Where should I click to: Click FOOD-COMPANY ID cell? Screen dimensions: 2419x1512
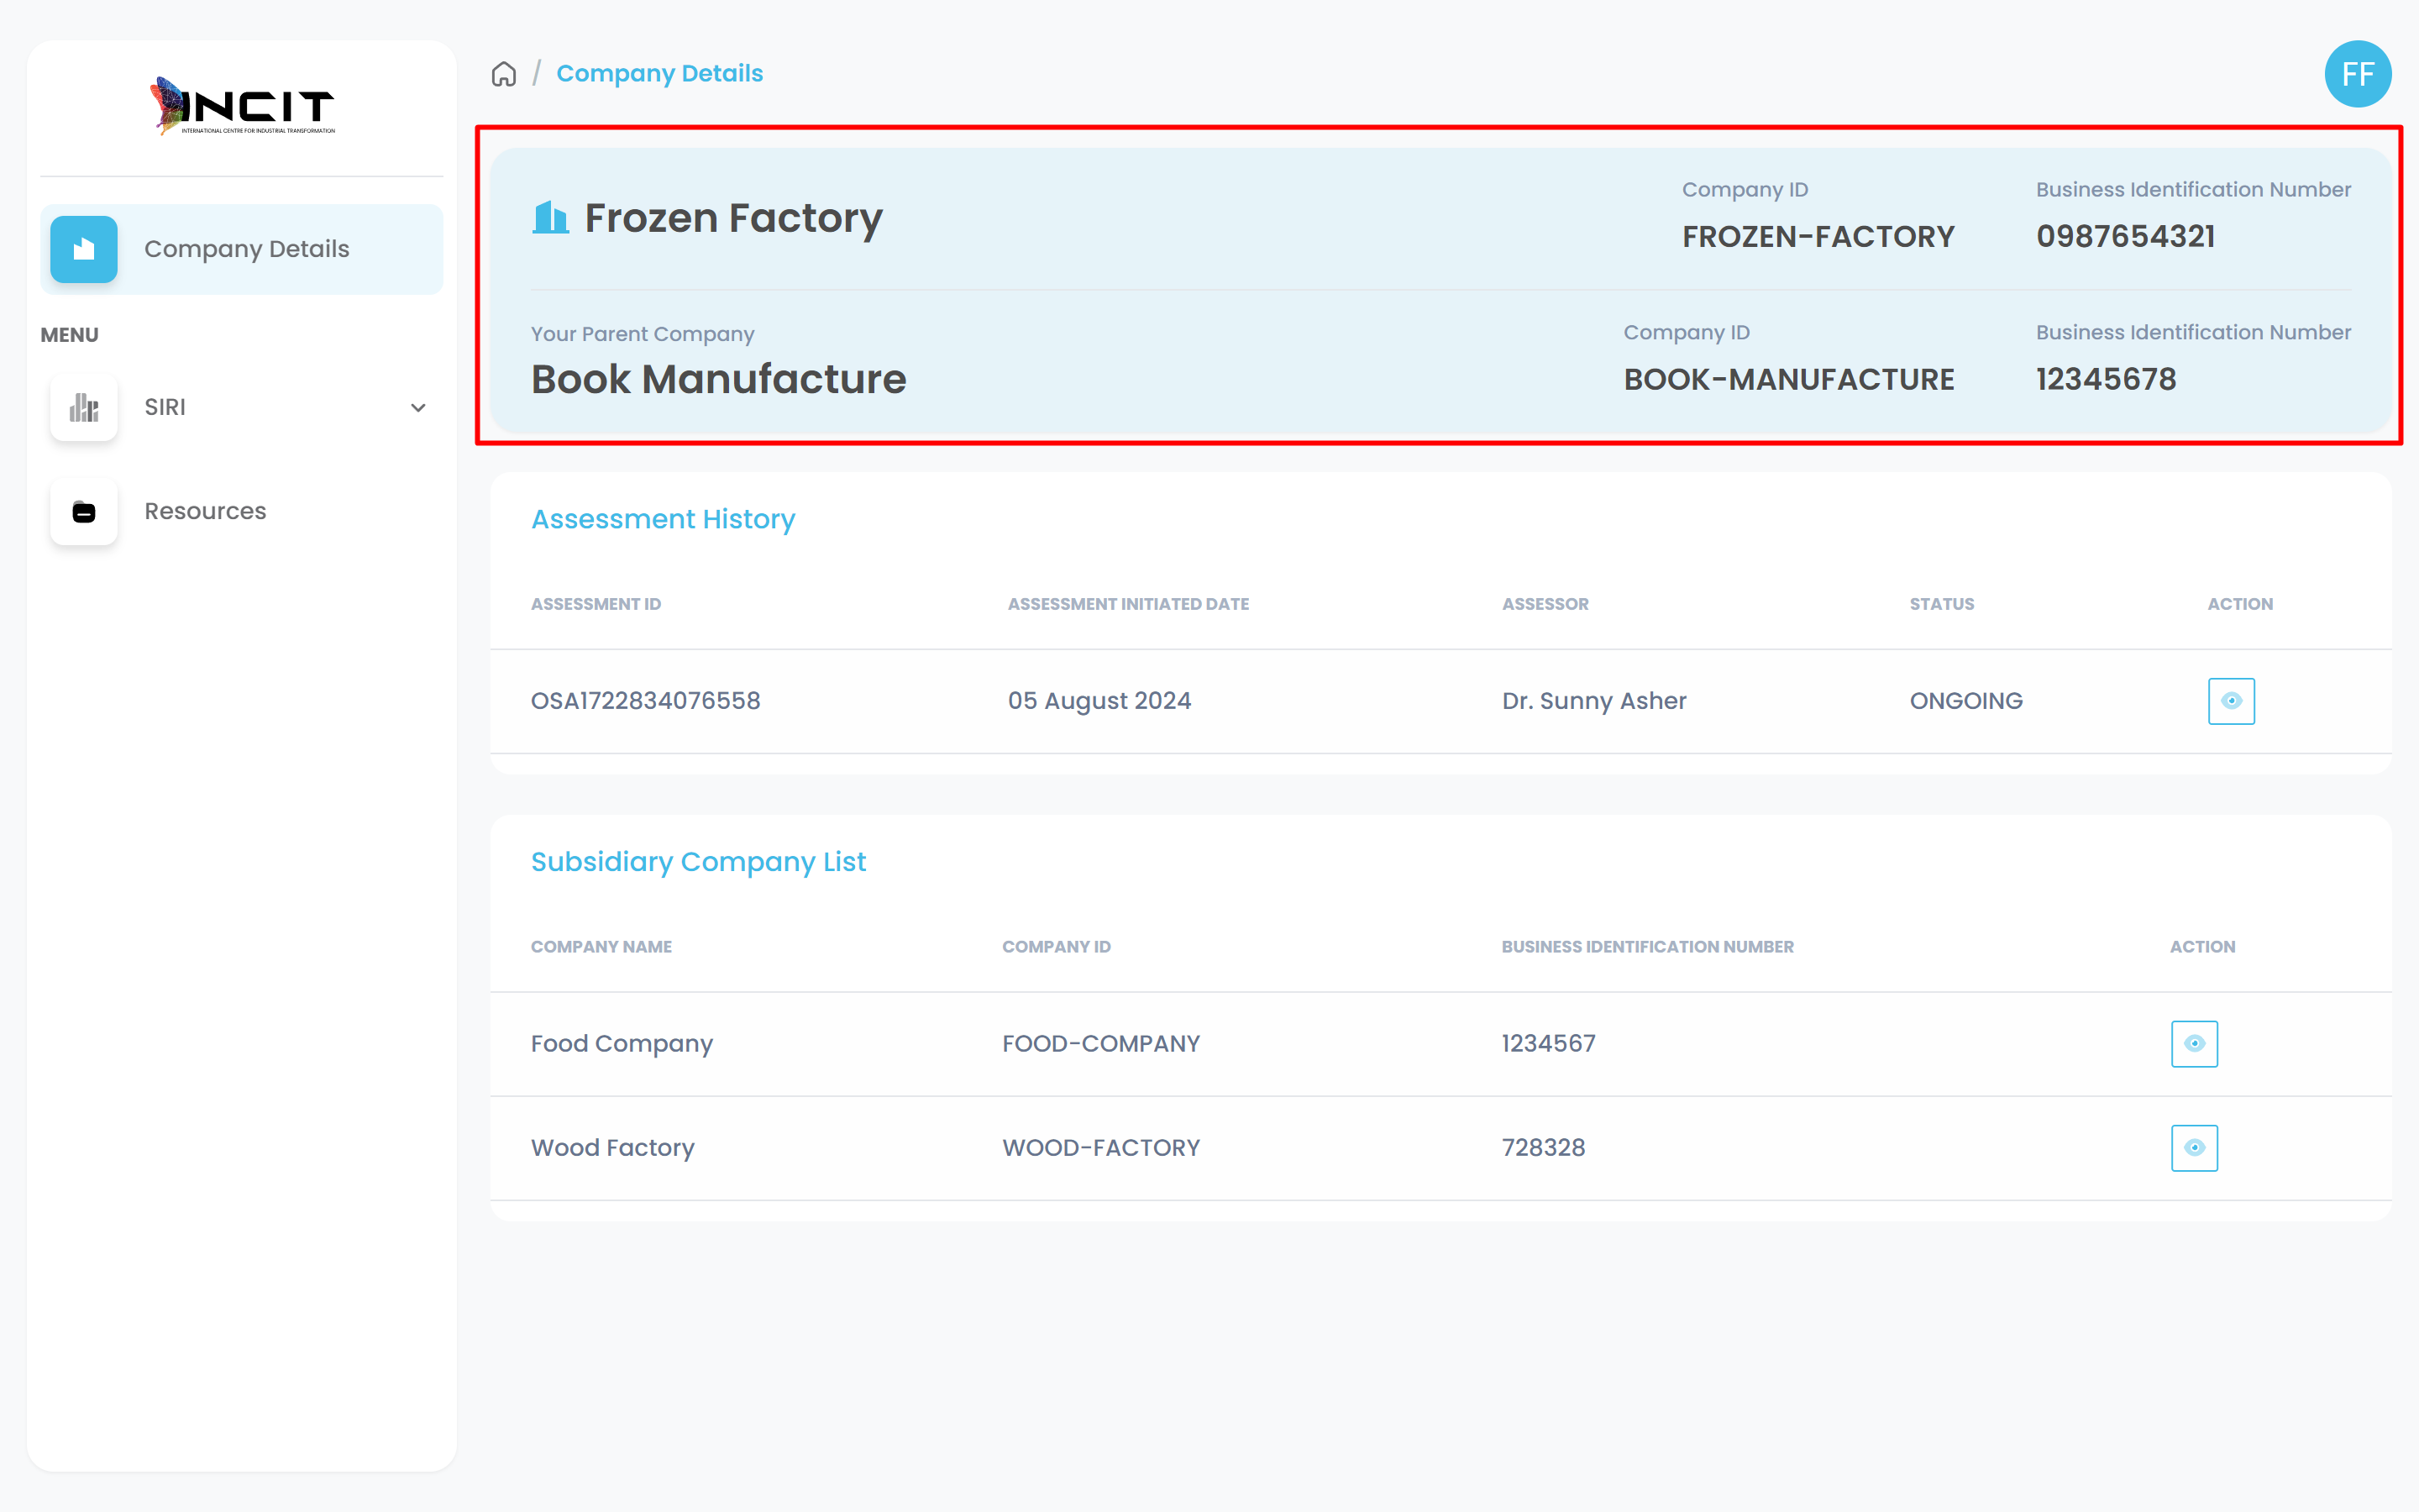[x=1101, y=1044]
